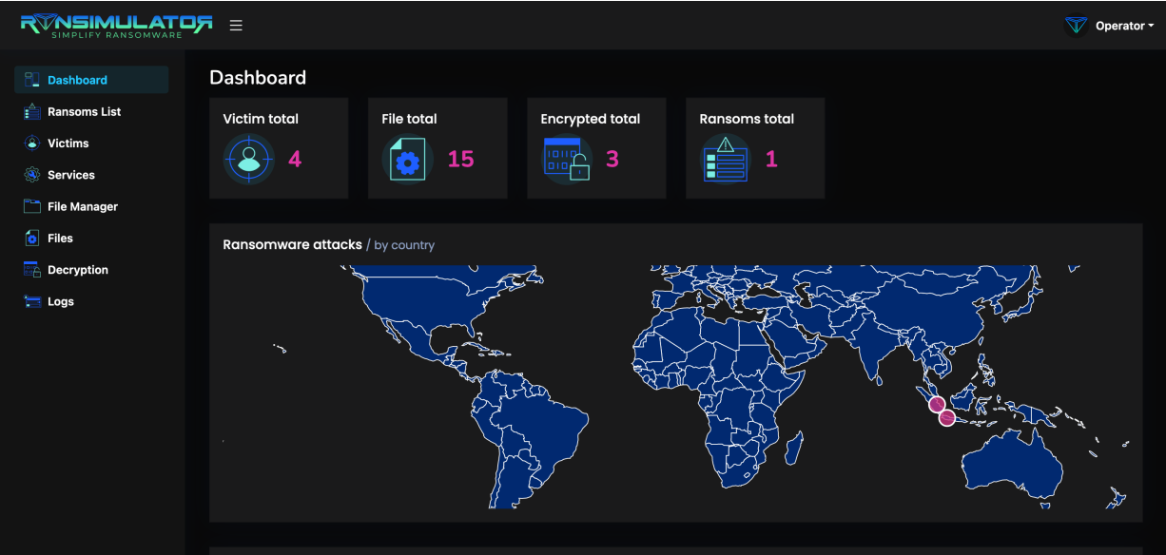Click the Ransoms total count number
The width and height of the screenshot is (1166, 555).
pyautogui.click(x=771, y=160)
